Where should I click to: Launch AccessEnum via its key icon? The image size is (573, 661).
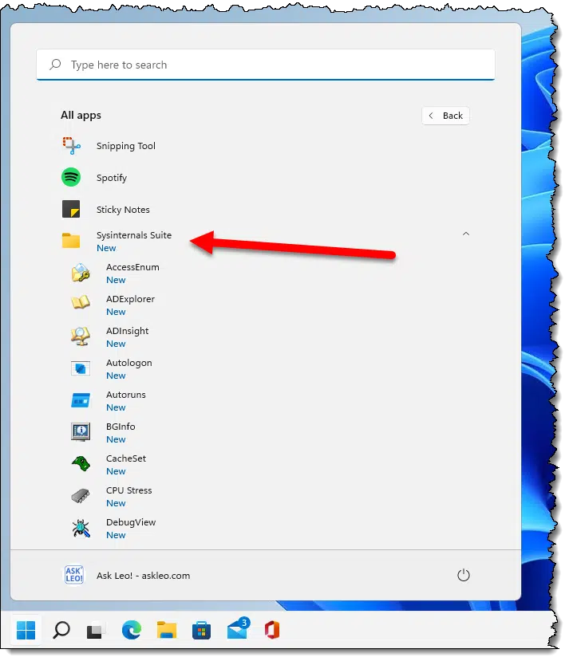tap(81, 273)
